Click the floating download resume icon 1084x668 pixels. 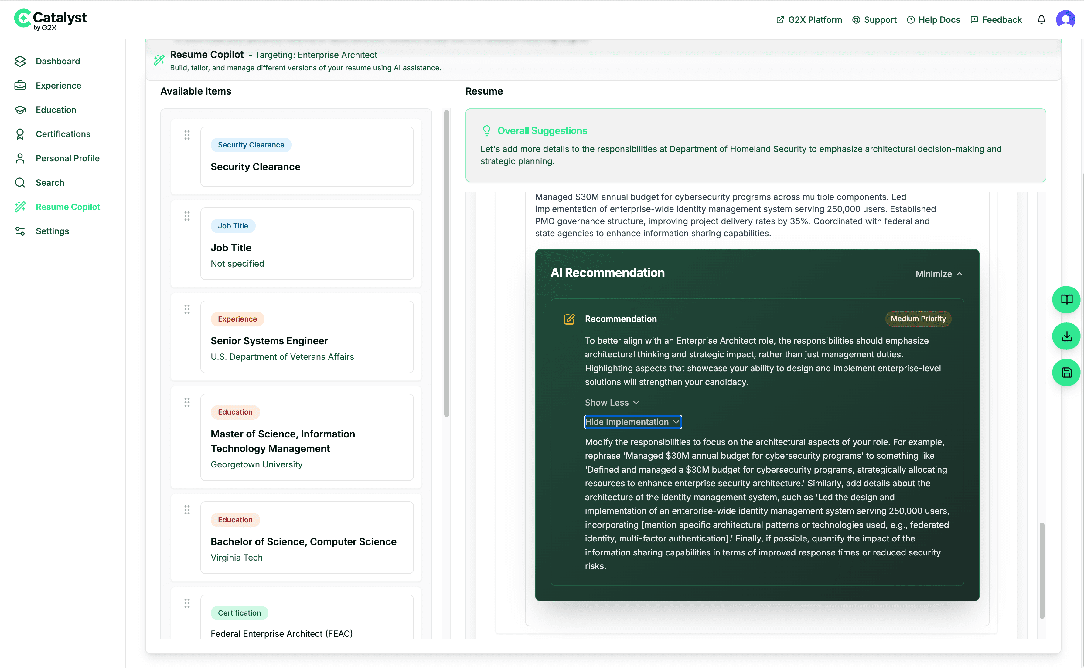1066,336
